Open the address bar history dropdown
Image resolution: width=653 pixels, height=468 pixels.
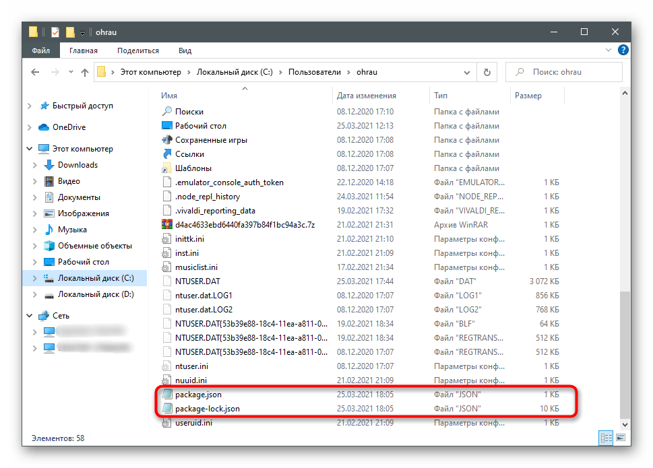(x=468, y=72)
